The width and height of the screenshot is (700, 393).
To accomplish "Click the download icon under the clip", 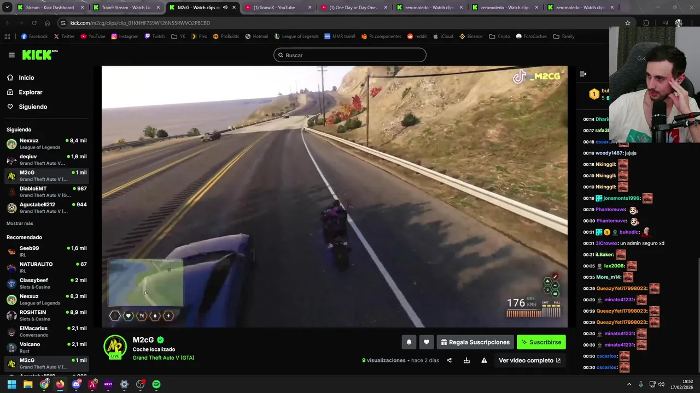I will click(x=466, y=360).
